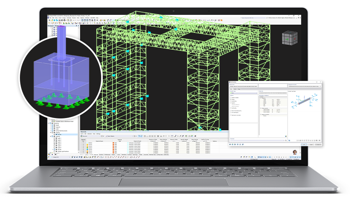
Task: Click the view orientation cube in the viewport
Action: (290, 38)
